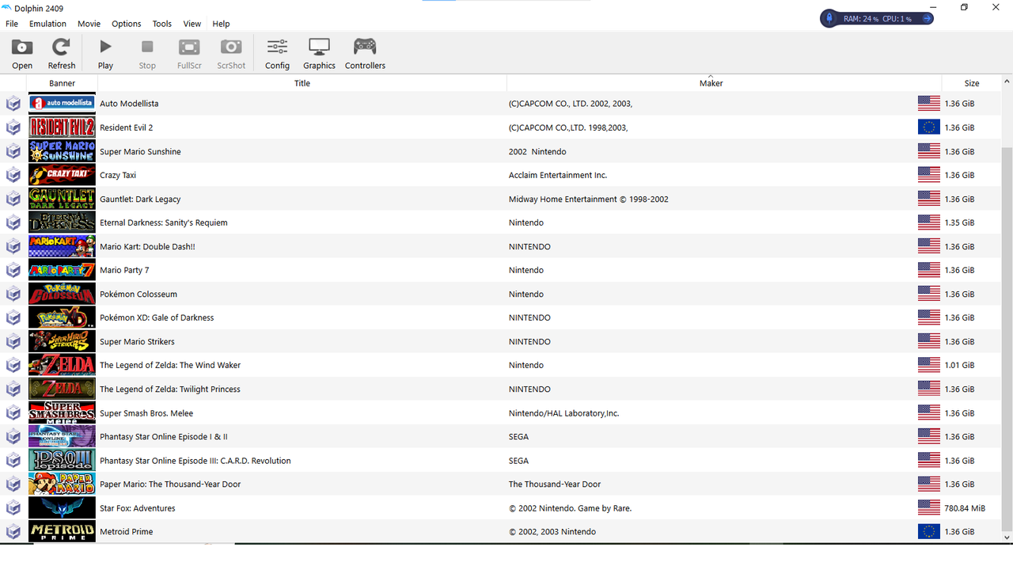The height and width of the screenshot is (570, 1013).
Task: Open the View menu
Action: [192, 24]
